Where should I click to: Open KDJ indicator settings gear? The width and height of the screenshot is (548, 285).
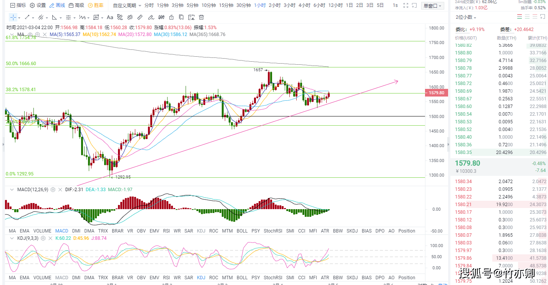(x=43, y=238)
